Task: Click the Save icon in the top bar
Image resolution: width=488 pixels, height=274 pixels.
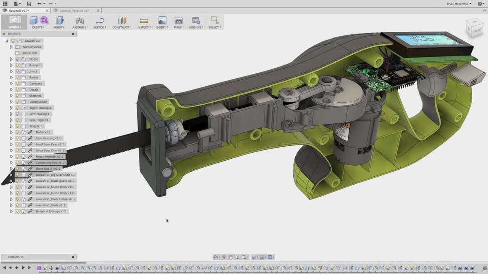Action: coord(29,4)
